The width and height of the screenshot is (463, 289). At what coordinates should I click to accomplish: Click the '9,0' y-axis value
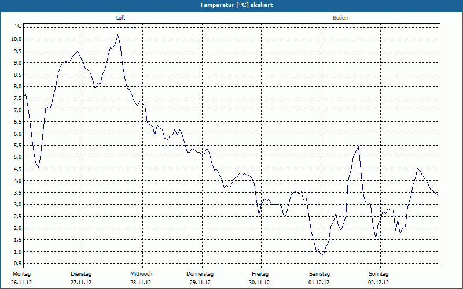(x=17, y=63)
